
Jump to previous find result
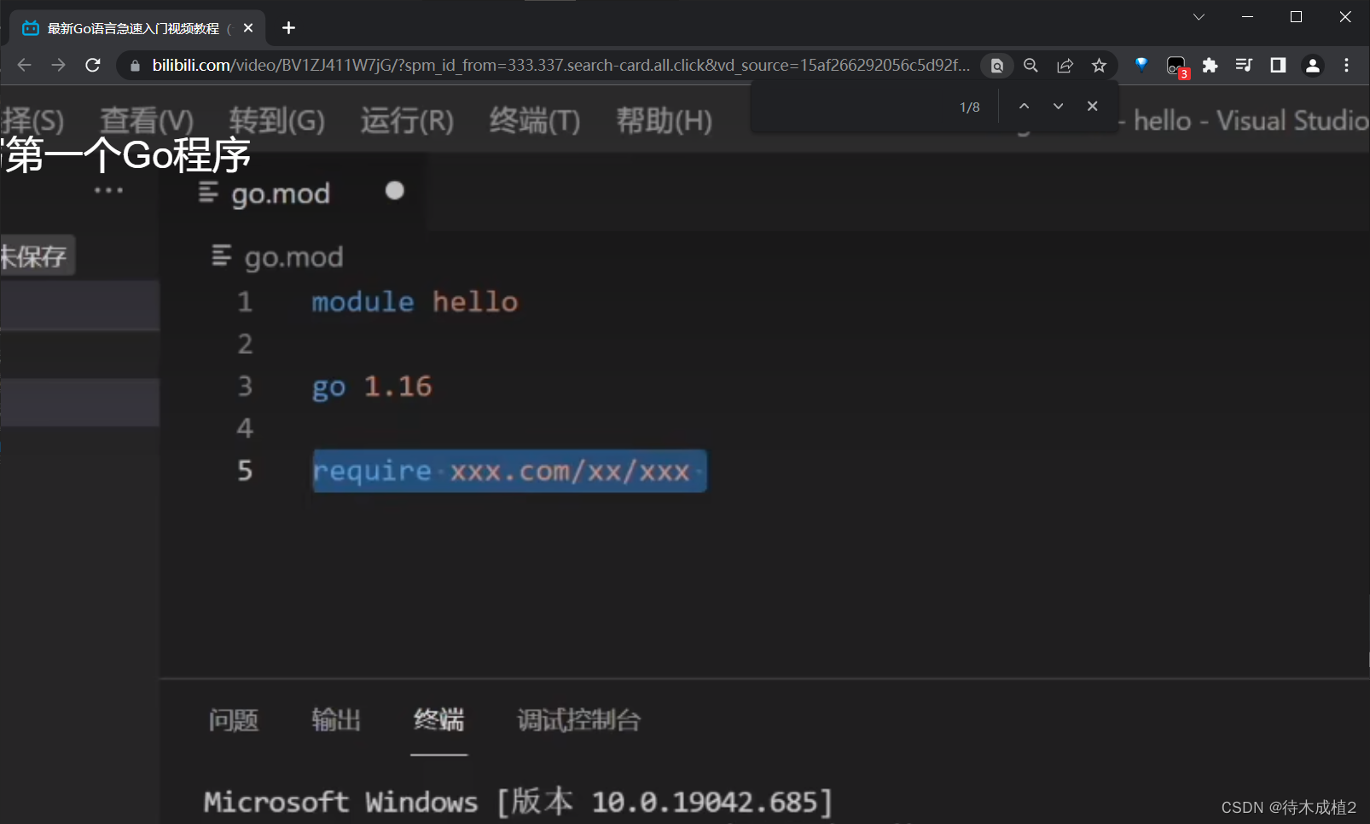[1024, 107]
